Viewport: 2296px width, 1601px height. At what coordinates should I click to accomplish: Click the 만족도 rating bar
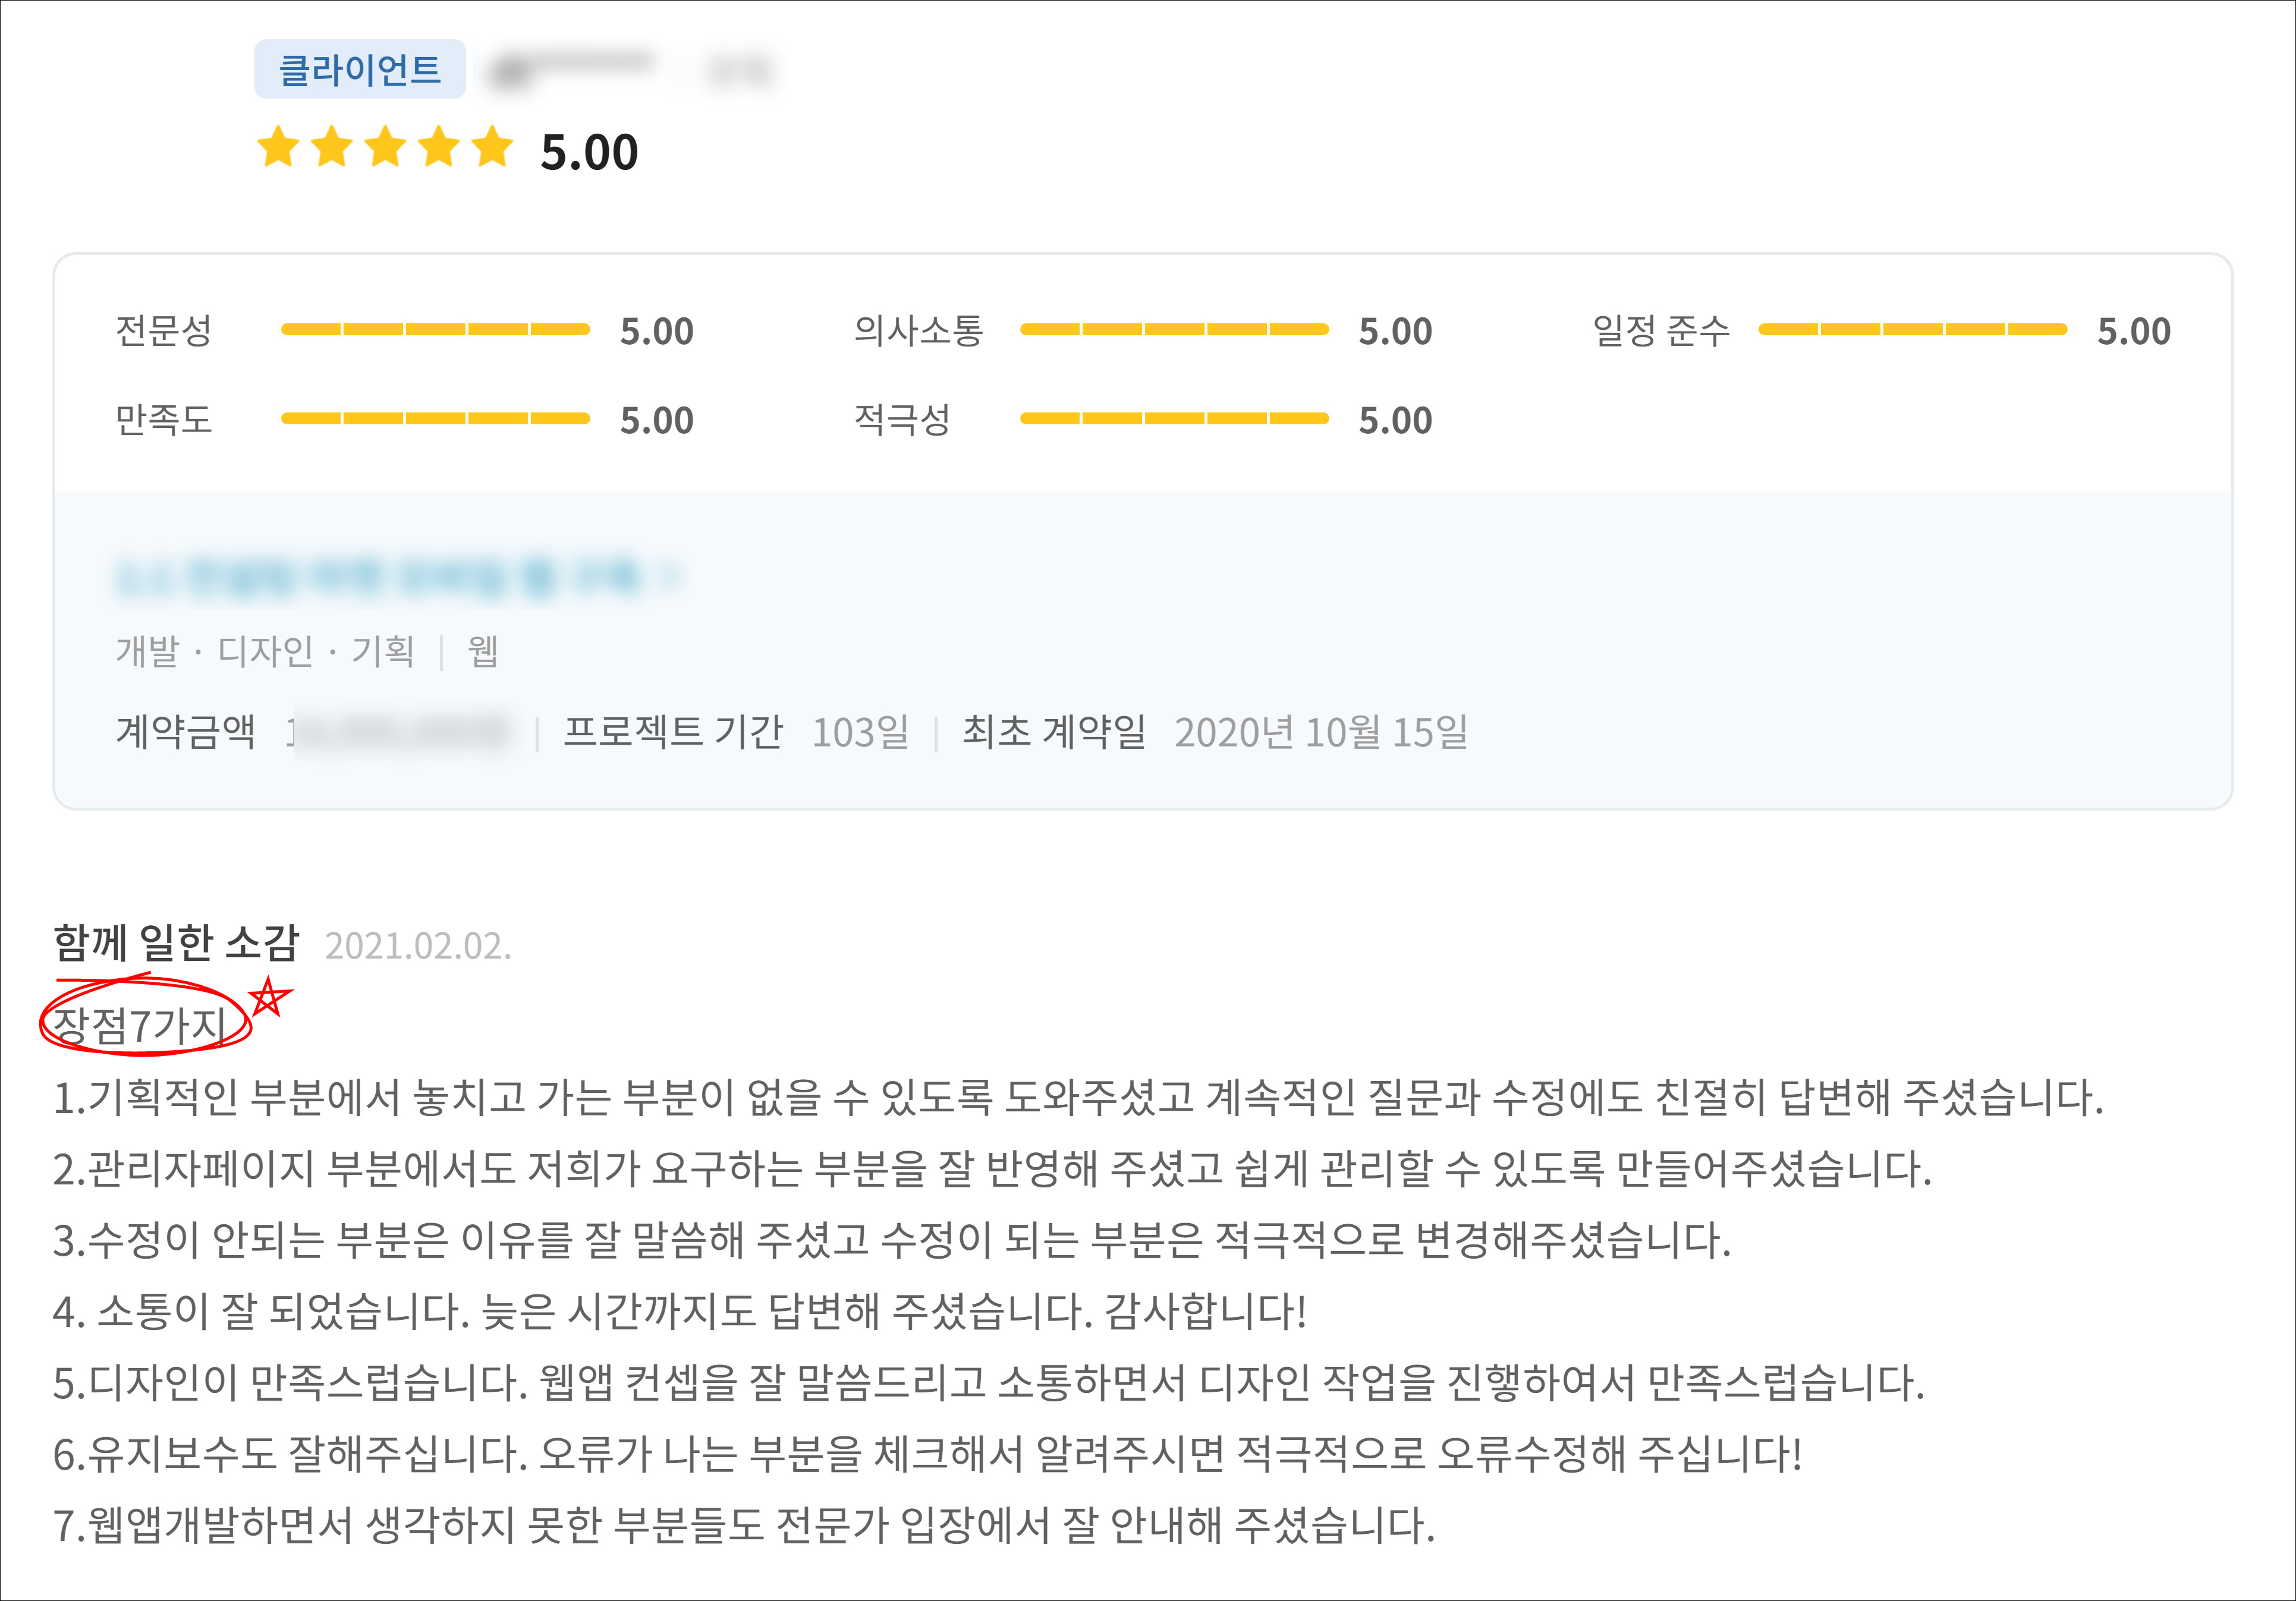coord(435,419)
